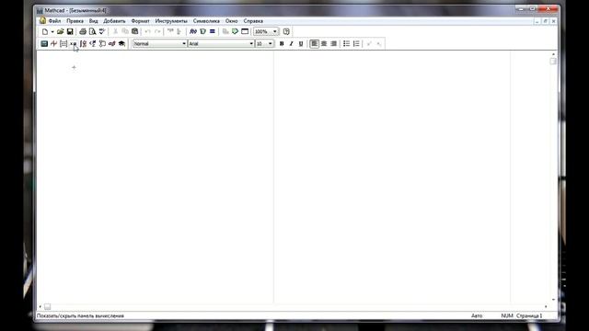Run the spelling check icon
The height and width of the screenshot is (331, 589).
click(102, 31)
